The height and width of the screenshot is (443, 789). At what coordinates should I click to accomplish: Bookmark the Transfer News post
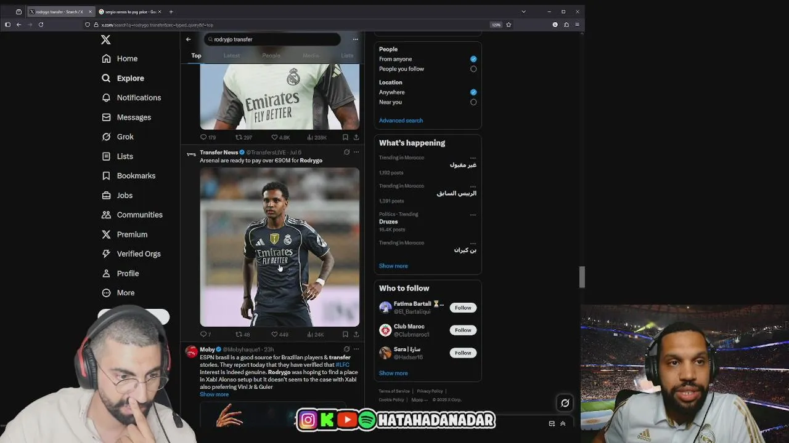(x=345, y=335)
